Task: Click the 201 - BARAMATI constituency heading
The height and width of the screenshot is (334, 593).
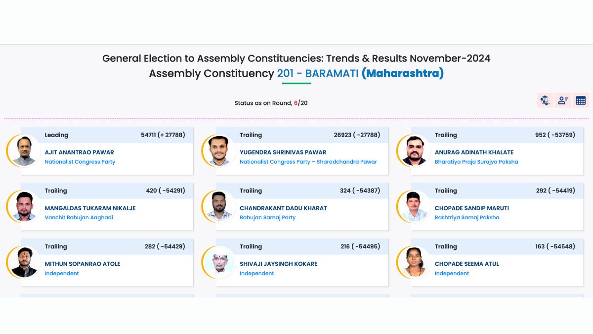Action: (x=318, y=74)
